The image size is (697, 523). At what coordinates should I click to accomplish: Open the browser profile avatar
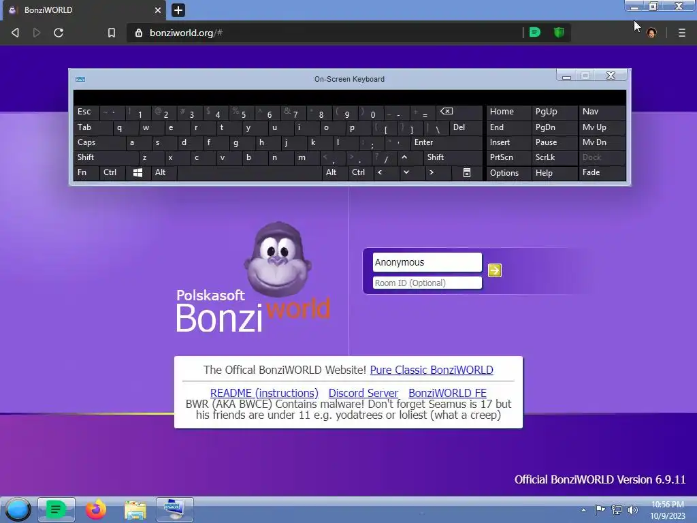(651, 33)
